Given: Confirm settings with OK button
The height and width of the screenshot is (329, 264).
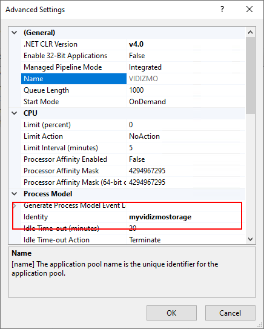Looking at the screenshot, I should tap(171, 313).
